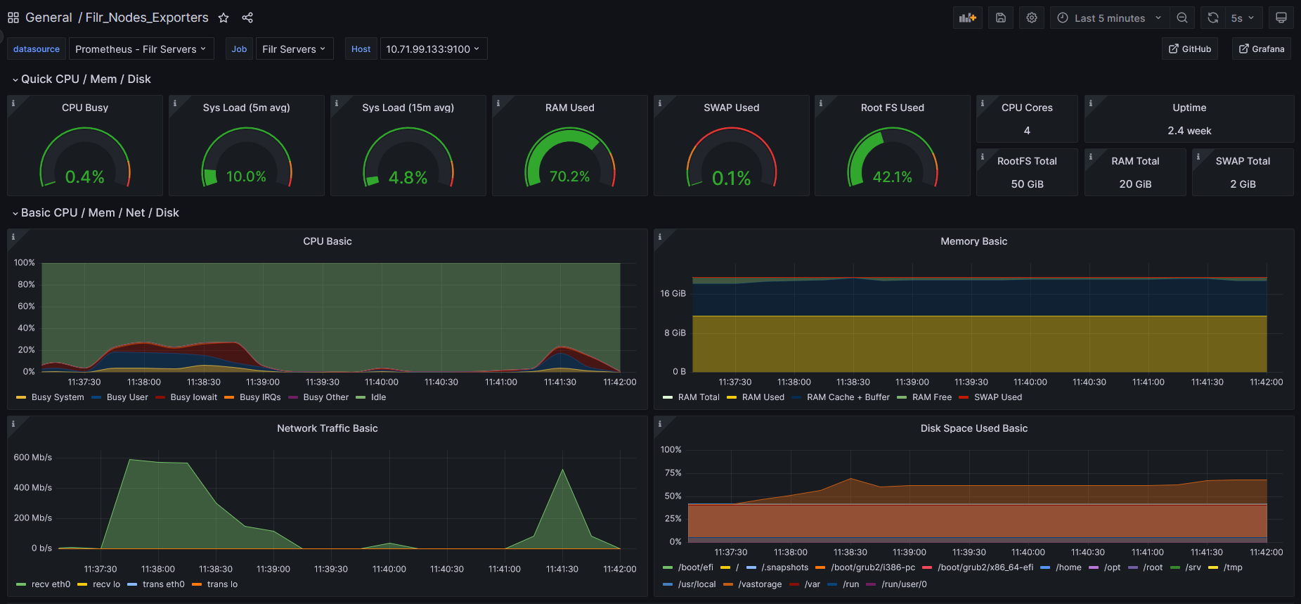Image resolution: width=1301 pixels, height=604 pixels.
Task: Click /vastorage color swatch in disk legend
Action: pyautogui.click(x=728, y=584)
